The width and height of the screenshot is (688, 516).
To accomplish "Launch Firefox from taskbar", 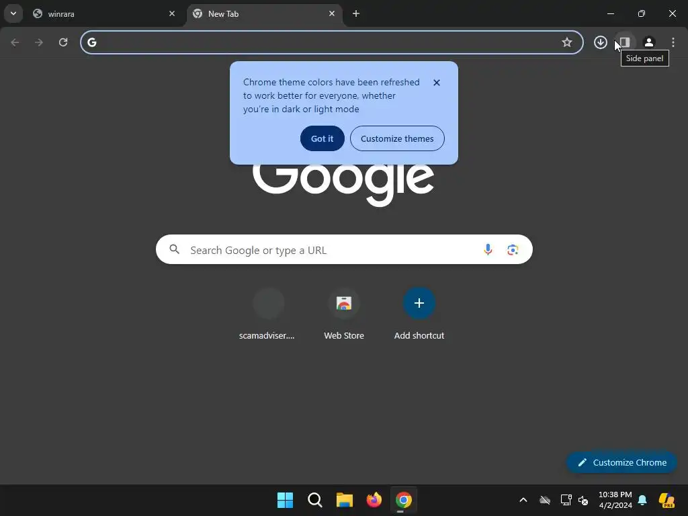I will coord(374,500).
